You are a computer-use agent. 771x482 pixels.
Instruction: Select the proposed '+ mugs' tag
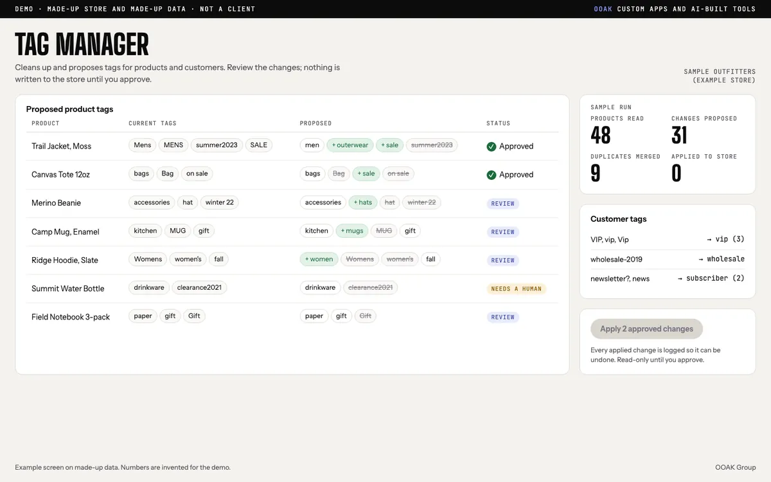(352, 231)
